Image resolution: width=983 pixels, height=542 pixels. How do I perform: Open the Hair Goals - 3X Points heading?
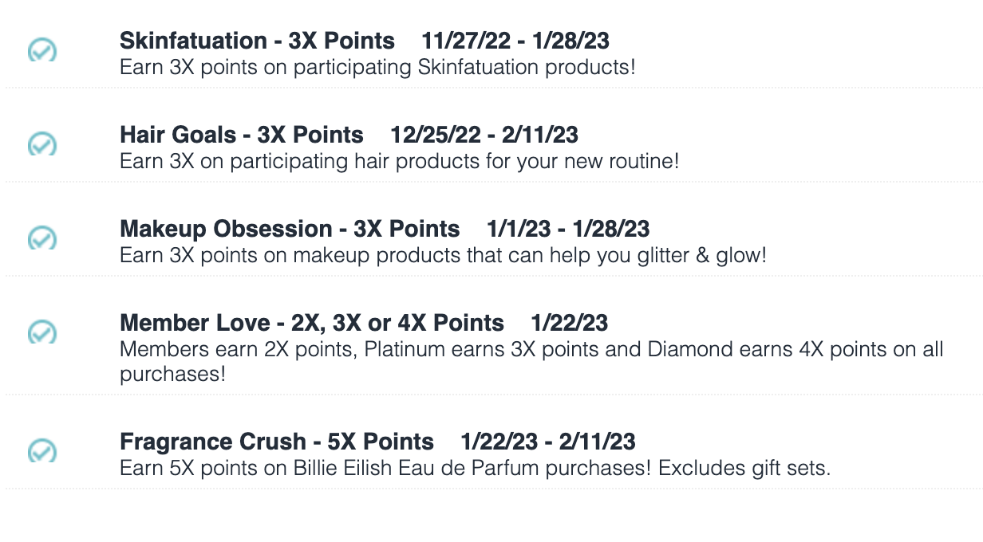(x=242, y=135)
